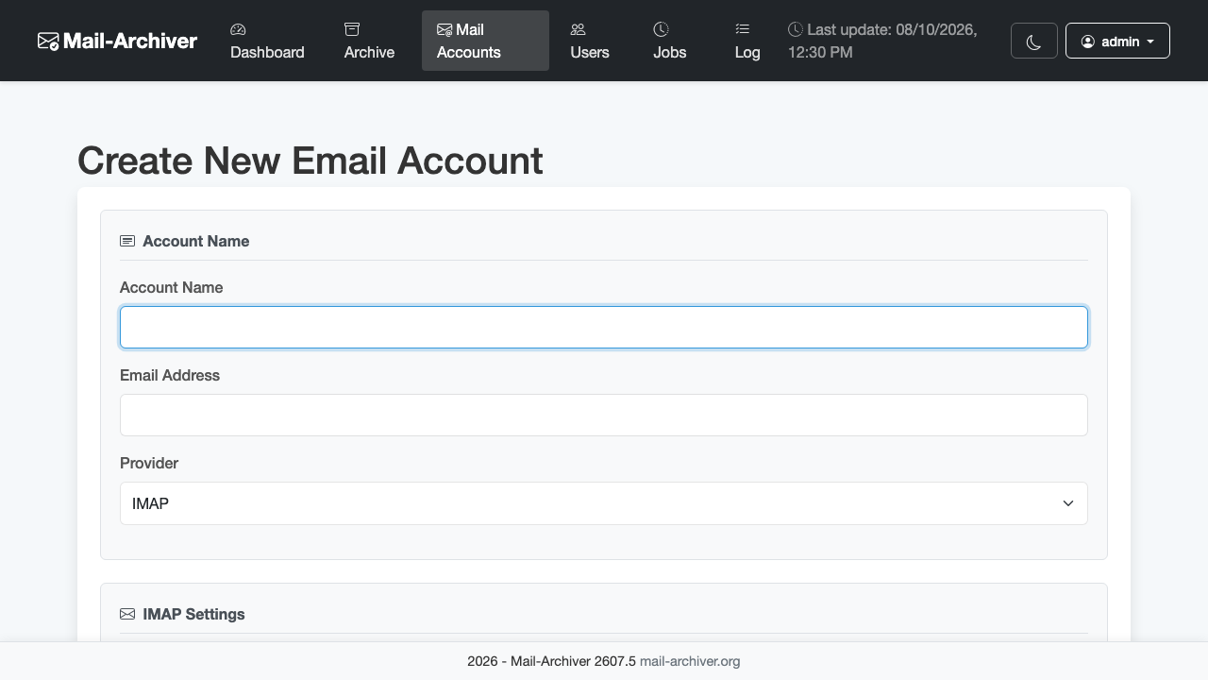Screen dimensions: 1208x680
Task: Select the Mail Accounts nav item
Action: click(x=485, y=41)
